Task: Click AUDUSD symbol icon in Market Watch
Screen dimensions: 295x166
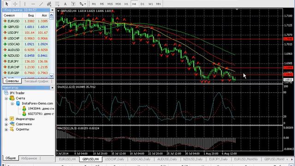Action: point(5,50)
